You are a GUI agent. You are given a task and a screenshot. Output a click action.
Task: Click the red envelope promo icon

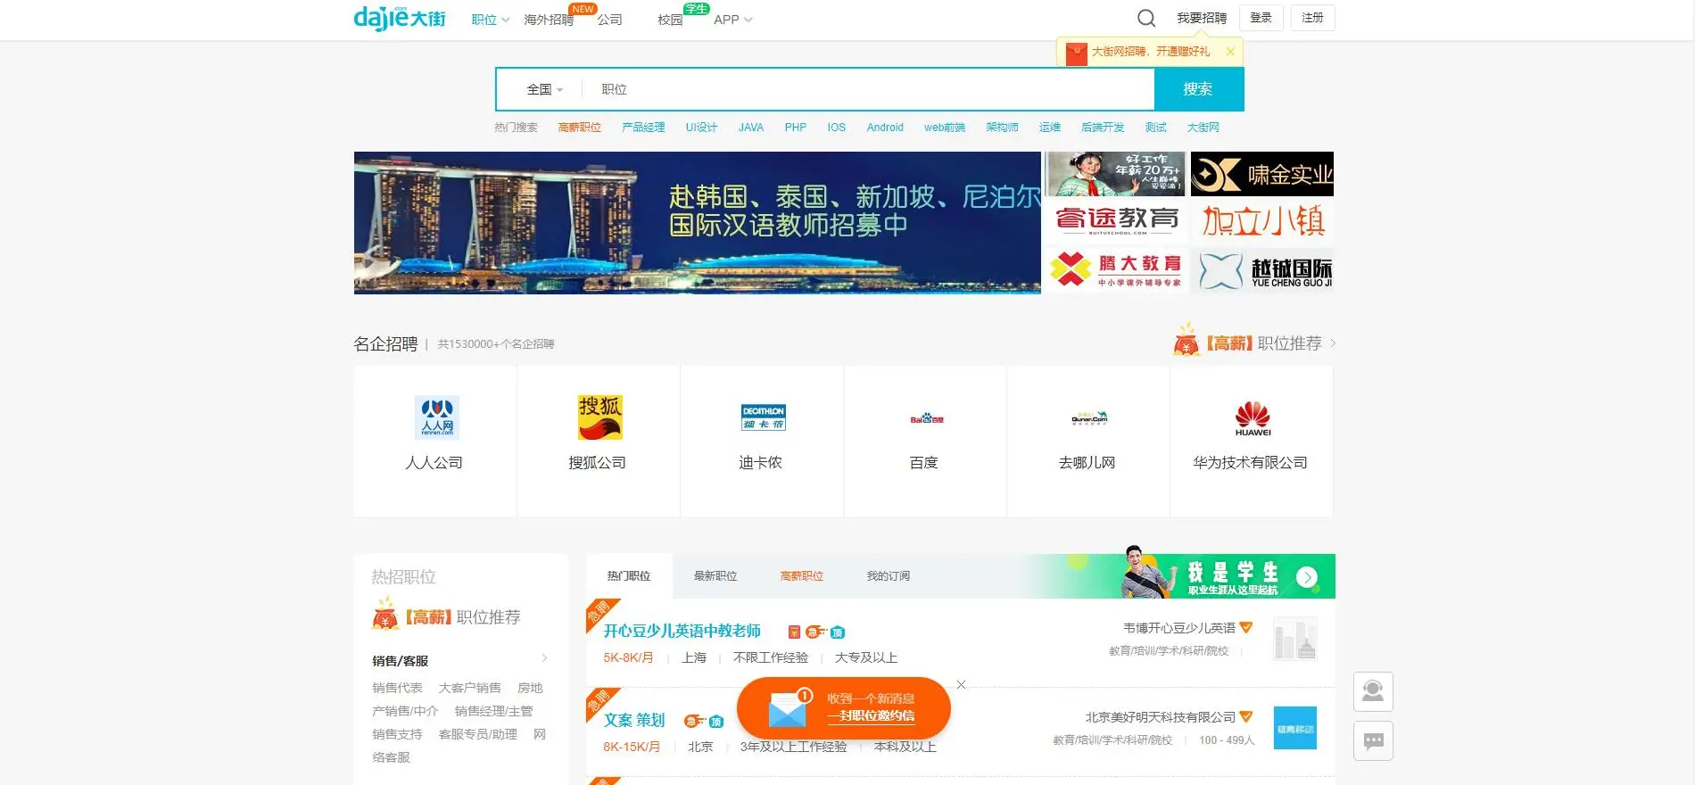[x=1076, y=53]
